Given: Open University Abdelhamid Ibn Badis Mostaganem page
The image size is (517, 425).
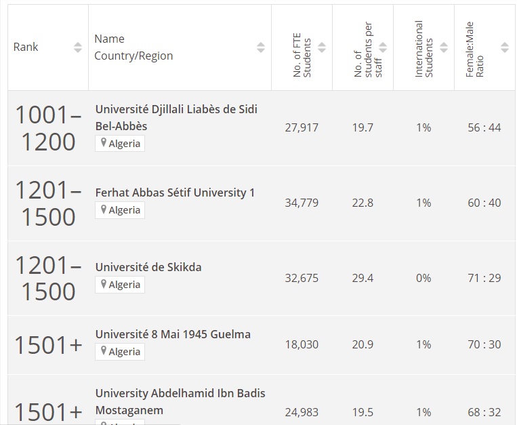Looking at the screenshot, I should point(180,401).
